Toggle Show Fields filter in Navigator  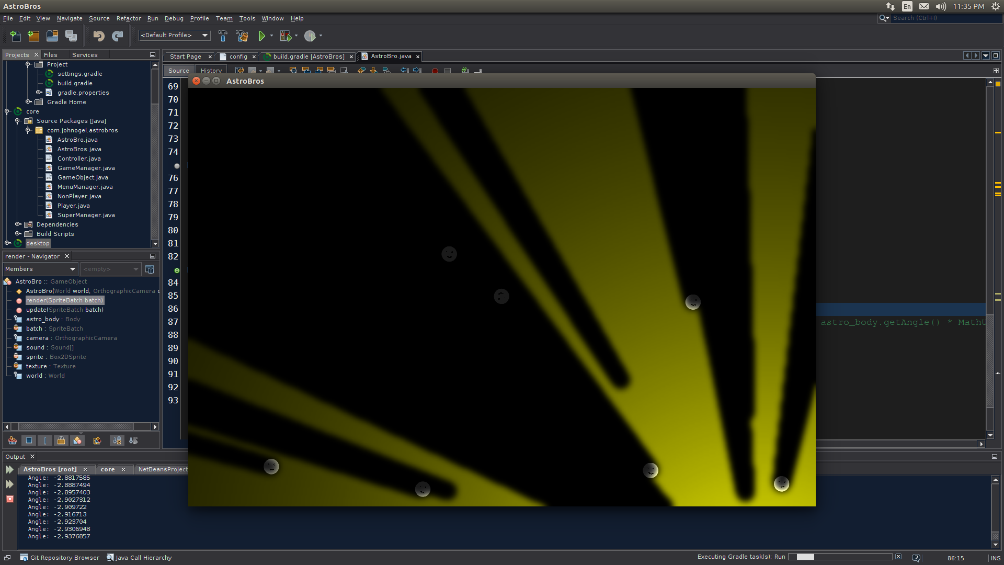(29, 440)
